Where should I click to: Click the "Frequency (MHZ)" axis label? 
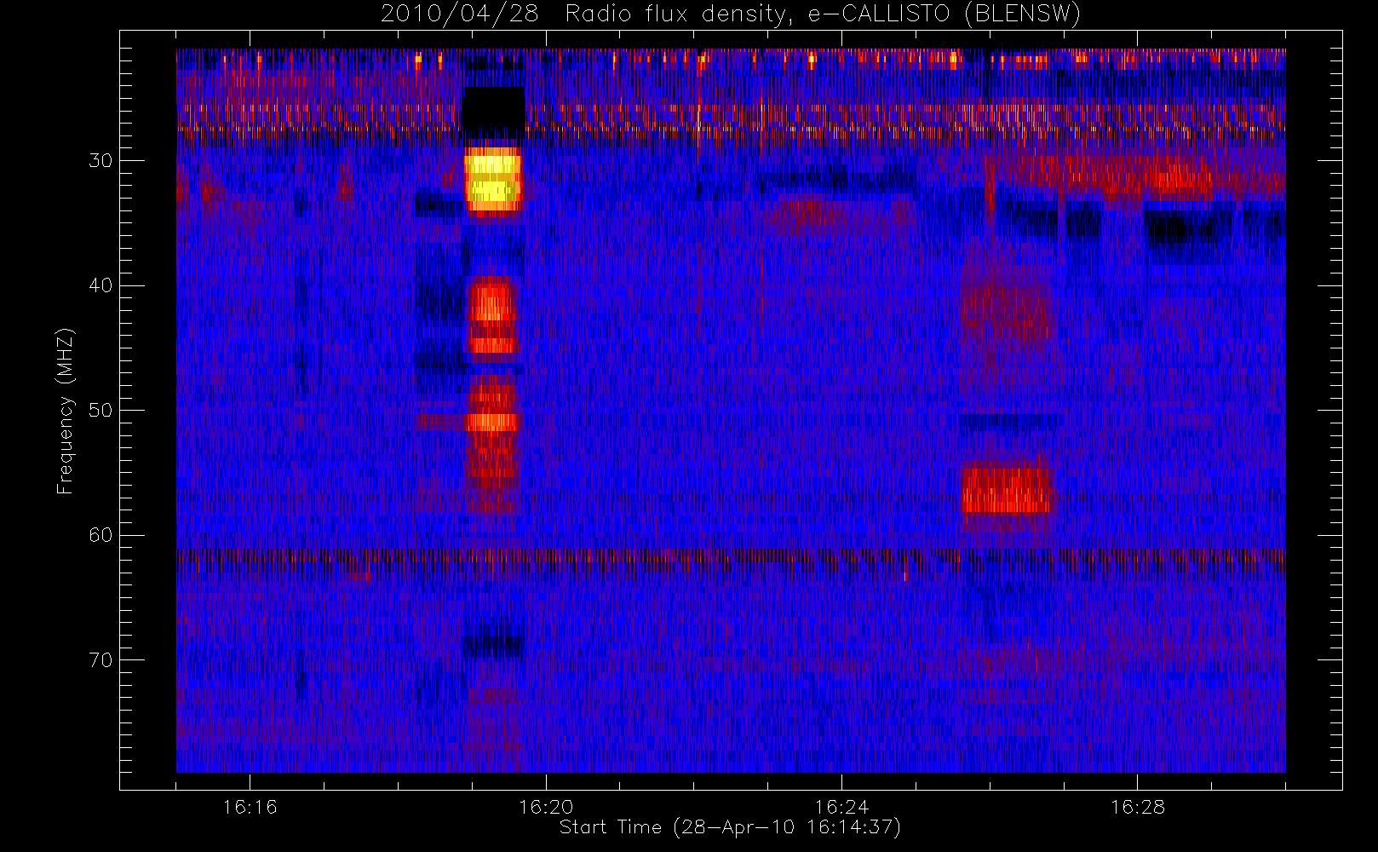click(65, 411)
